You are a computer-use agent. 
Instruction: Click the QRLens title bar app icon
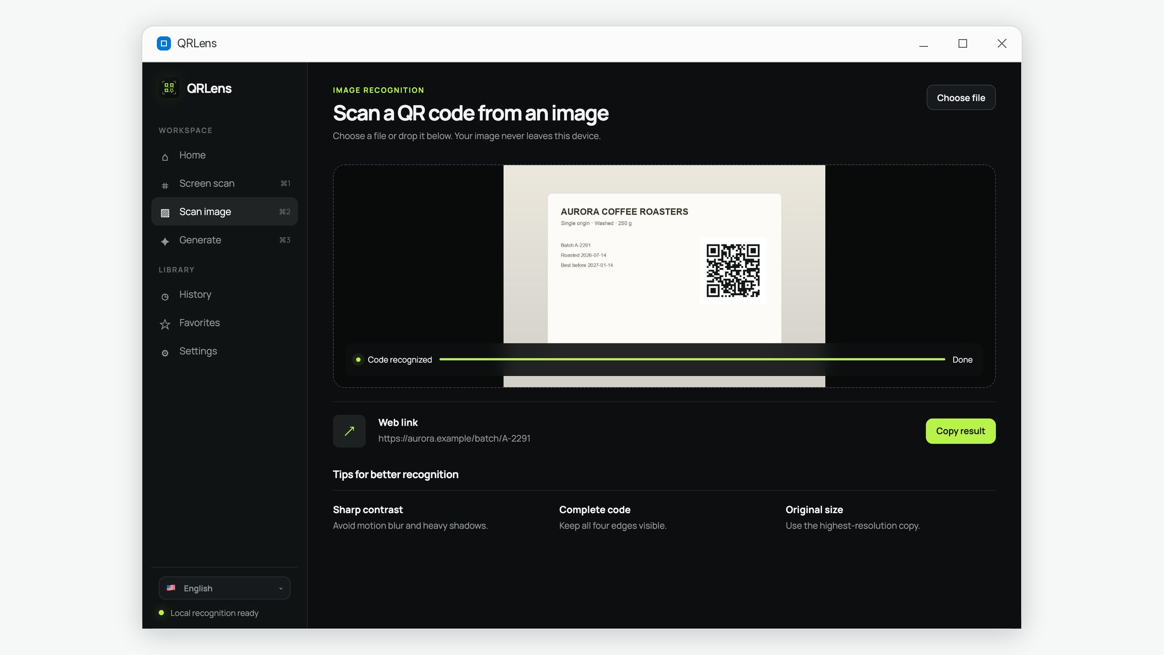tap(164, 43)
